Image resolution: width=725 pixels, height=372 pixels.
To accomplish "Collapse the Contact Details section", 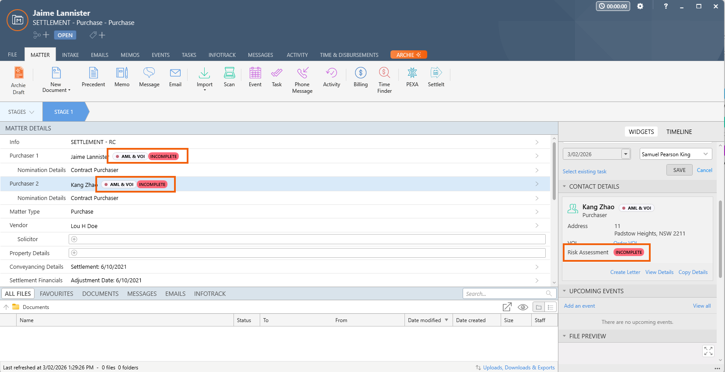I will (565, 186).
